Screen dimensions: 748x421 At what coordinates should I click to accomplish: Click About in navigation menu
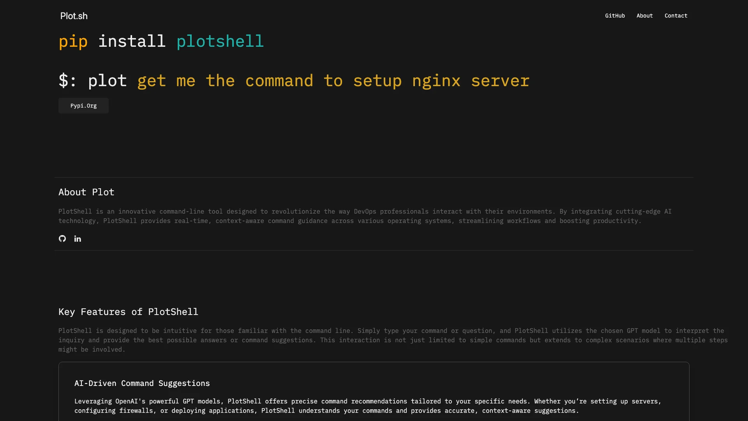[644, 16]
